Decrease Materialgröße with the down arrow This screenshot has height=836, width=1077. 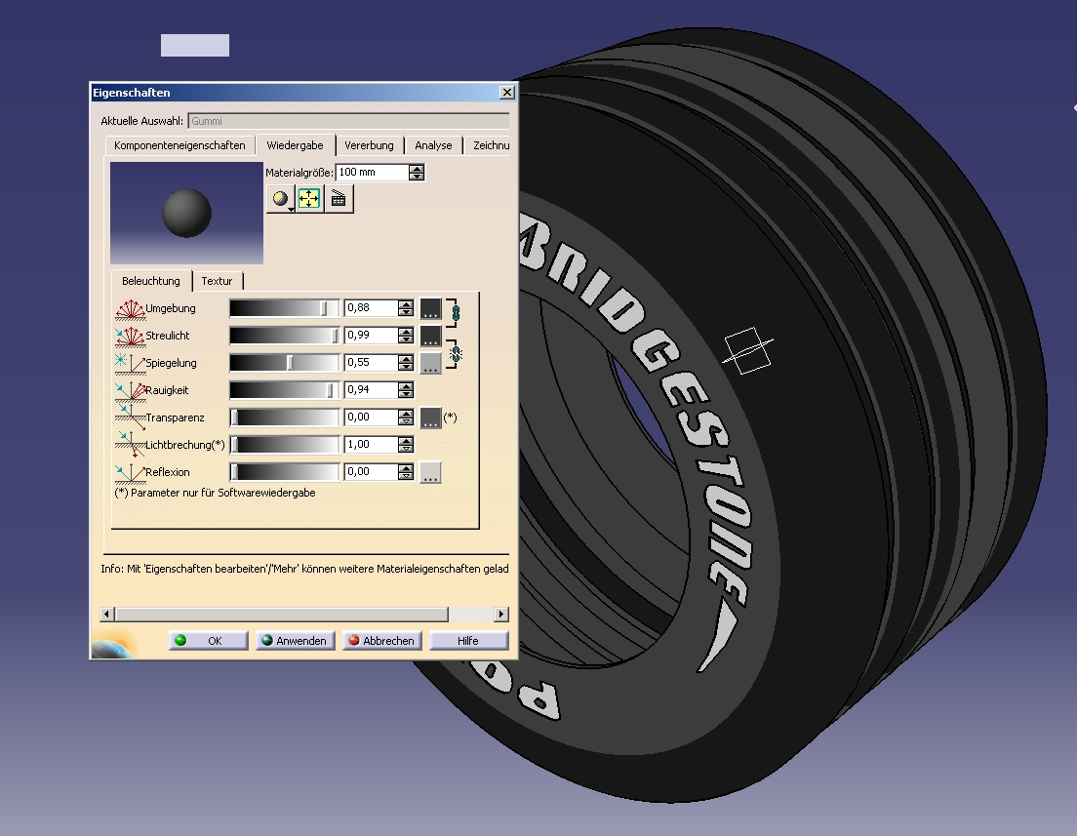tap(417, 177)
